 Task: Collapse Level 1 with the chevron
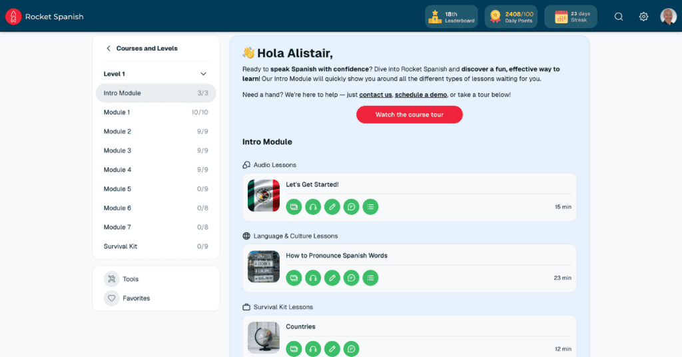(203, 74)
